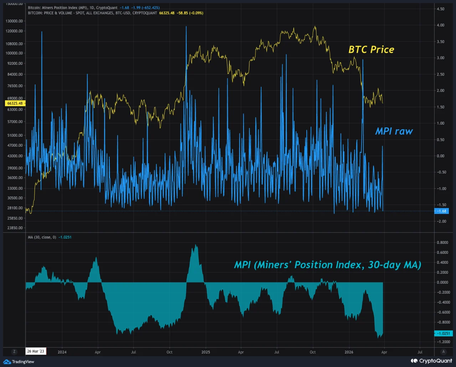Click the -1.0251 tag on the MA scale

coord(443,334)
